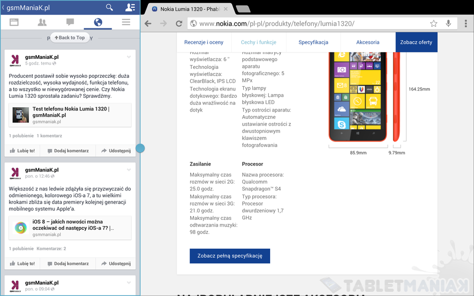
Task: Open Komentarze: 2 on the iOS 8 post
Action: tap(52, 249)
